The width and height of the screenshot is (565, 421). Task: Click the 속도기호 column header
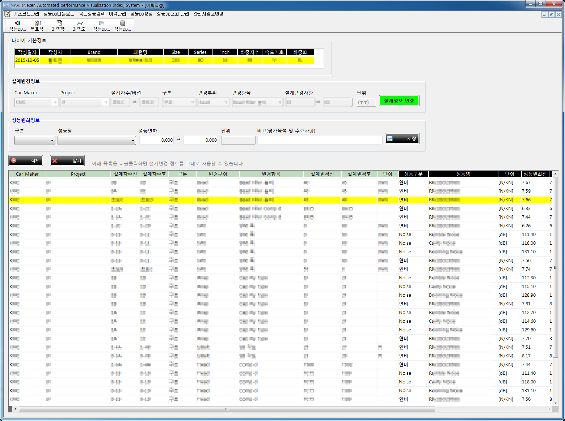coord(274,52)
